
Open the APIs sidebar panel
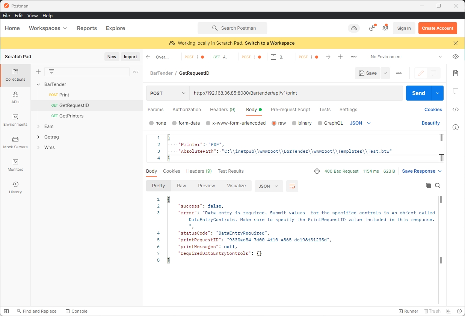[15, 98]
